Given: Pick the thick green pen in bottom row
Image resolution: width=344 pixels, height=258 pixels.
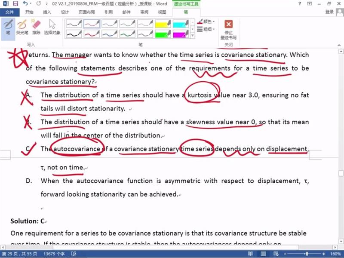Looking at the screenshot, I should coord(127,34).
